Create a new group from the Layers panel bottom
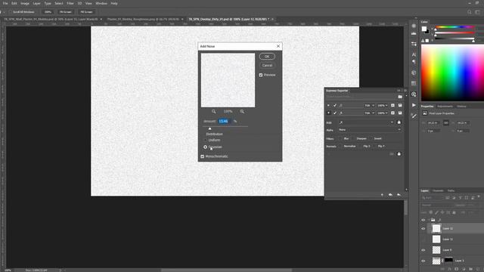This screenshot has height=272, width=484. (x=470, y=269)
